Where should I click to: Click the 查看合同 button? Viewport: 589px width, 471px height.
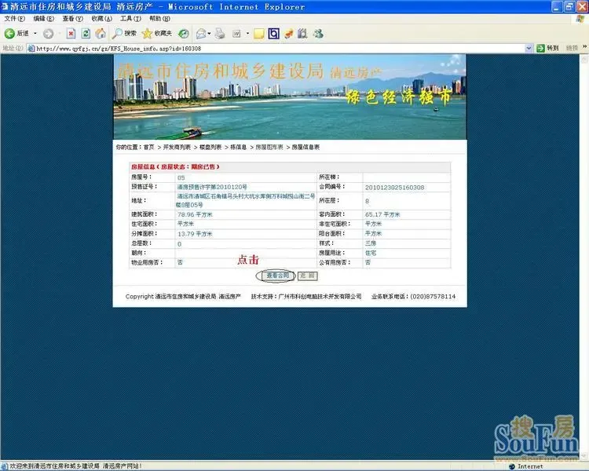point(276,276)
